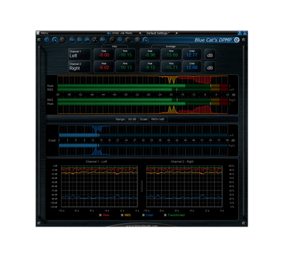283x255 pixels.
Task: Click the Blue Cat's DPMP title text
Action: pyautogui.click(x=213, y=40)
